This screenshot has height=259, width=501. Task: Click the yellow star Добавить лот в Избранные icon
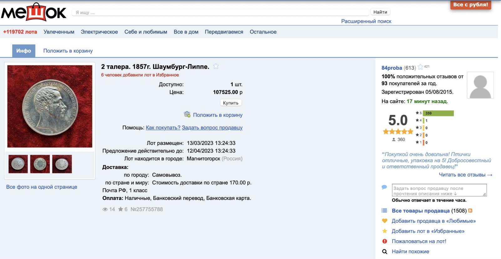pyautogui.click(x=385, y=231)
